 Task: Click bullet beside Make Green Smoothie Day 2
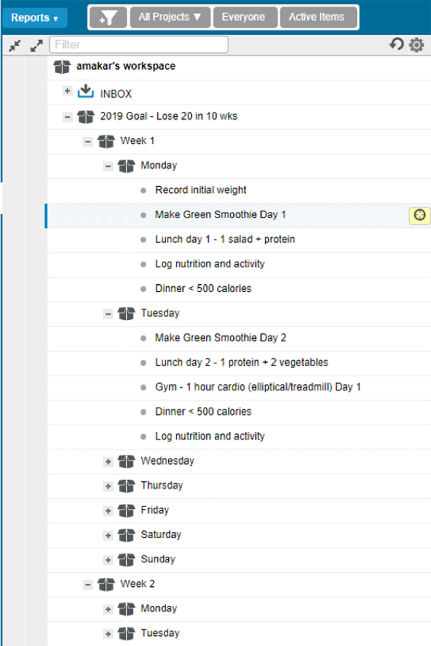(143, 339)
